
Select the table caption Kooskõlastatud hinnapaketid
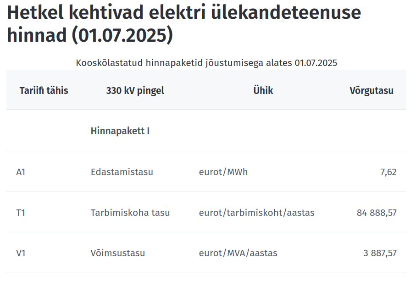(x=206, y=63)
